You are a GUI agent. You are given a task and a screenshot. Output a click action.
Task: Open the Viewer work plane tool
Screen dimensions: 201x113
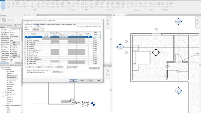[171, 4]
